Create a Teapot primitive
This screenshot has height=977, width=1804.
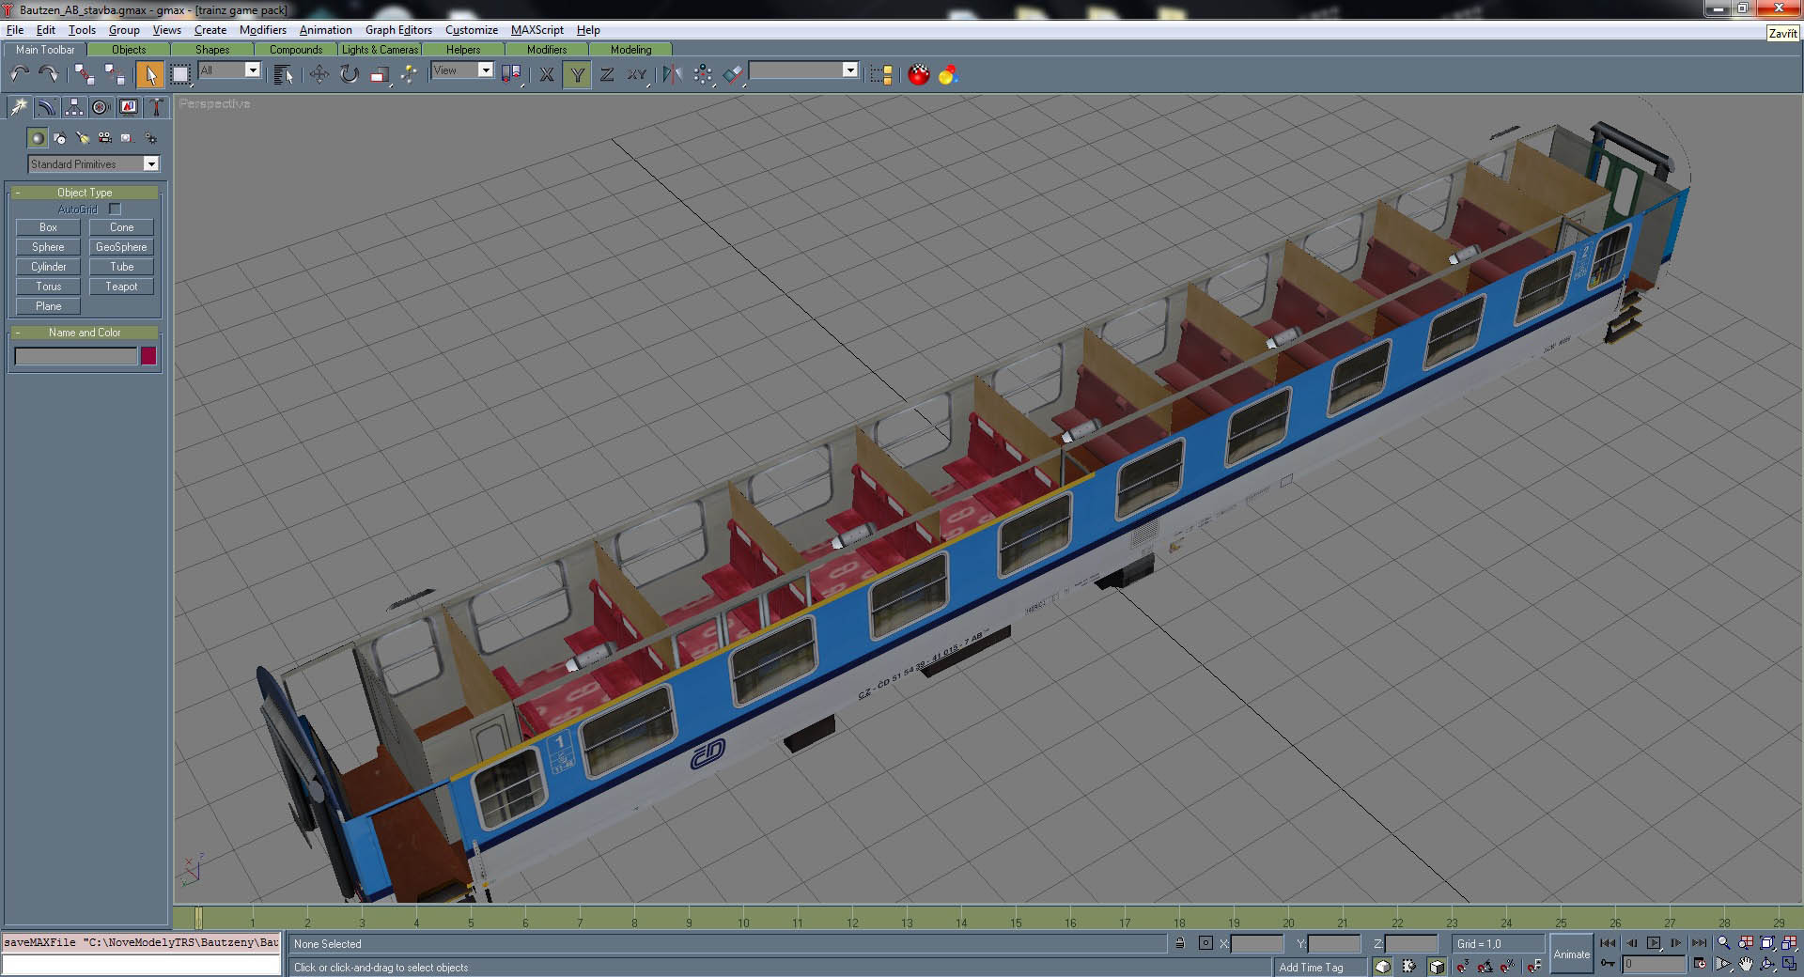(x=121, y=287)
